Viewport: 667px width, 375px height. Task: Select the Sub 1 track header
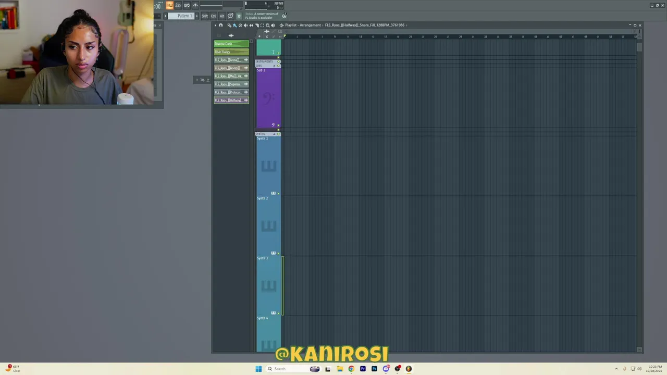268,98
